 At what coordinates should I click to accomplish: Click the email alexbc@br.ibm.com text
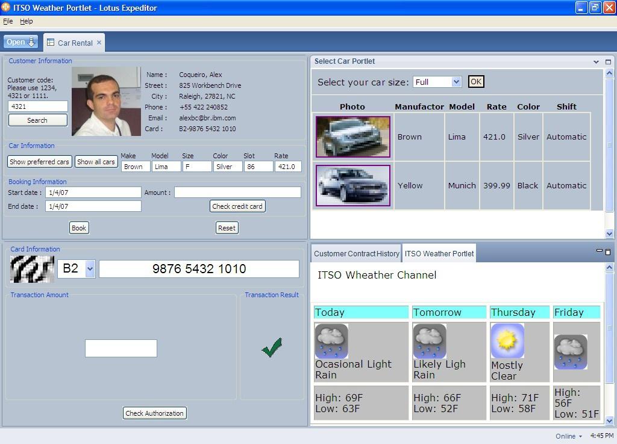pos(207,118)
